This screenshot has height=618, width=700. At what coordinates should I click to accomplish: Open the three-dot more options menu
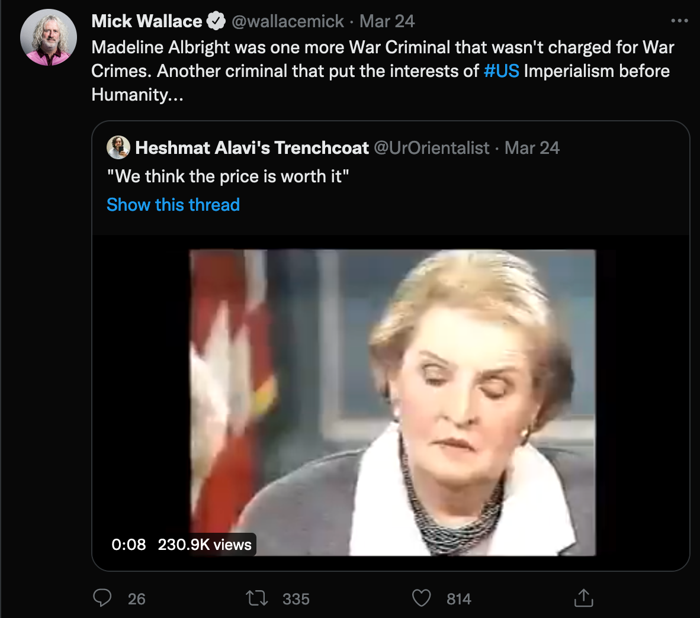(x=679, y=21)
